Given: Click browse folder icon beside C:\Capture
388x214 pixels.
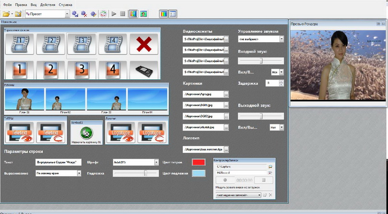Looking at the screenshot, I should (270, 166).
